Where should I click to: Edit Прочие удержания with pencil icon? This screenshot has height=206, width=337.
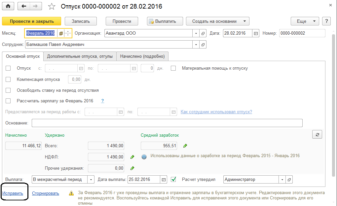[132, 168]
